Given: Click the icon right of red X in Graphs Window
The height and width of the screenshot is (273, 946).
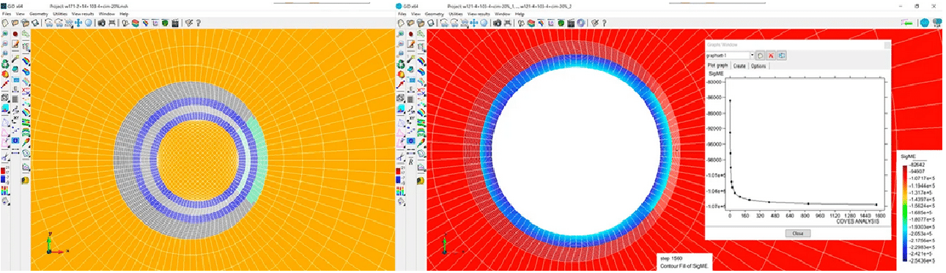Looking at the screenshot, I should (x=782, y=56).
